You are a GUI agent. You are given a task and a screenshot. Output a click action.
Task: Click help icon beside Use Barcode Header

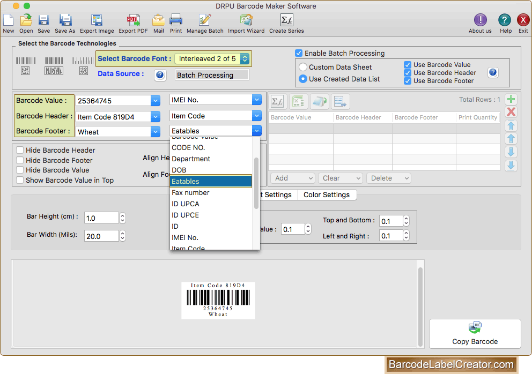coord(493,72)
